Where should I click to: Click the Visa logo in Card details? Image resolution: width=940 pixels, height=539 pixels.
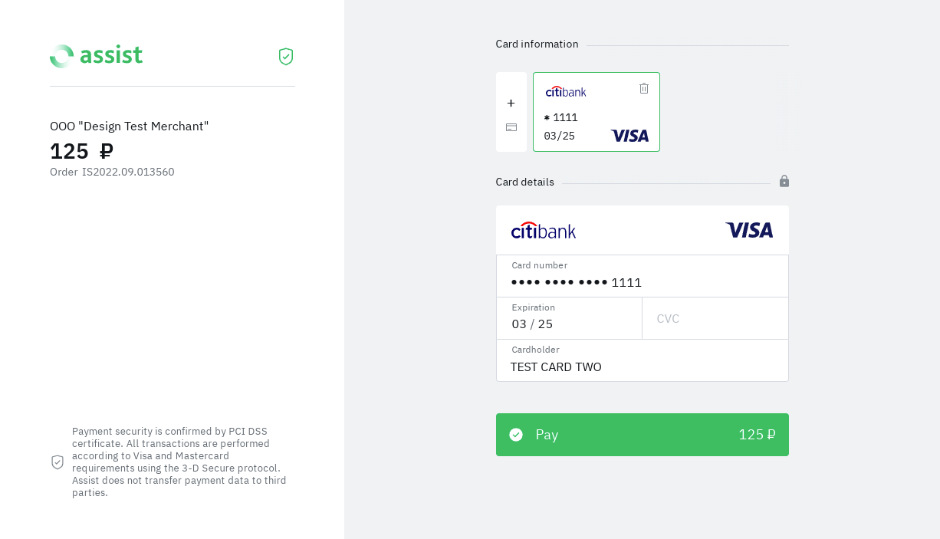click(749, 230)
